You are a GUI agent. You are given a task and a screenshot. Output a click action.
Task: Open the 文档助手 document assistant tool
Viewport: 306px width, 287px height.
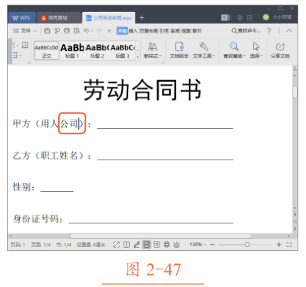pos(179,50)
